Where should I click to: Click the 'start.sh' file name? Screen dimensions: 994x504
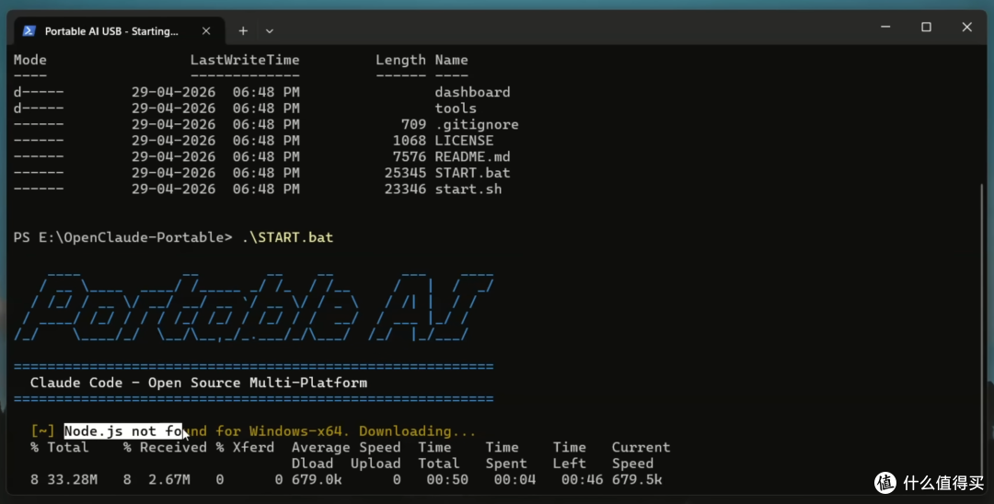tap(468, 189)
